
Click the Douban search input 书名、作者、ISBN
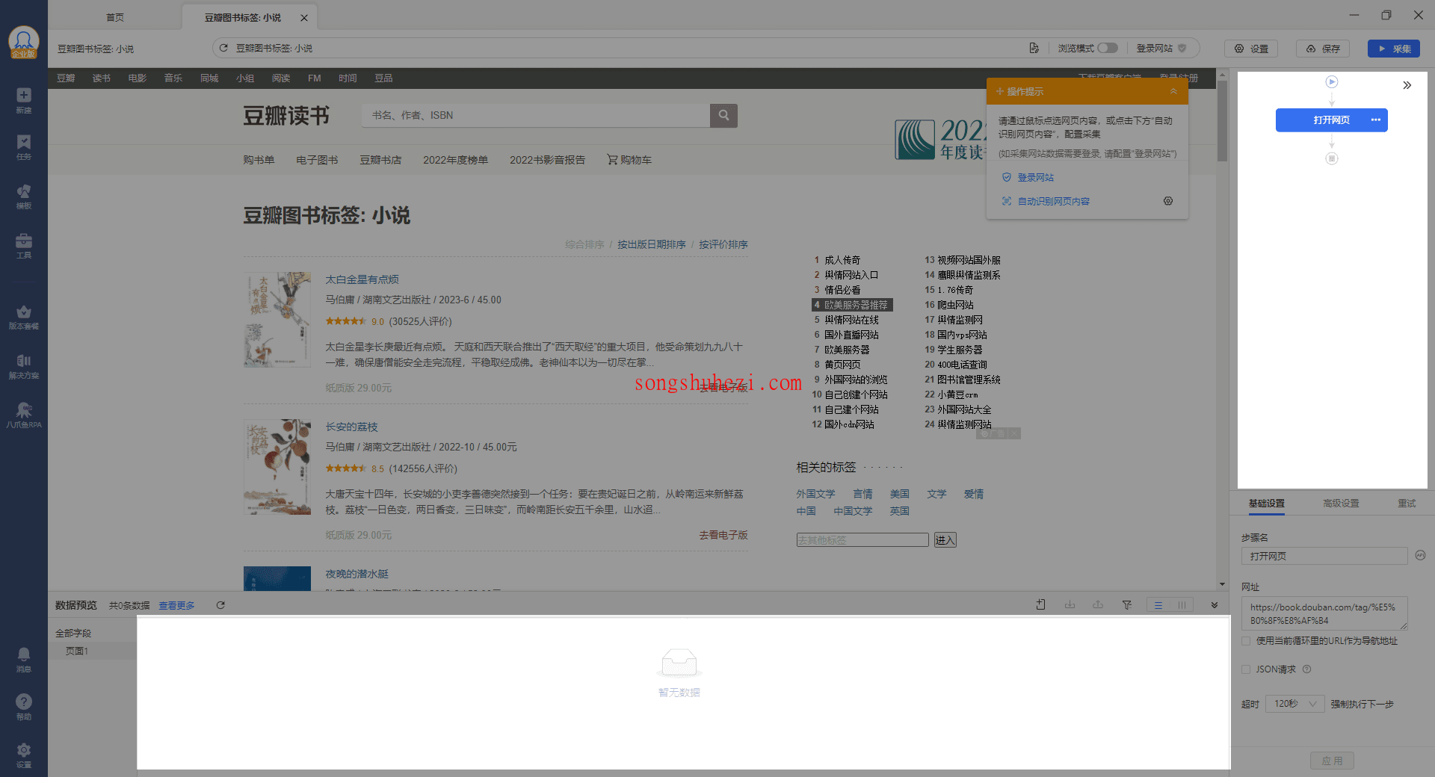[535, 115]
